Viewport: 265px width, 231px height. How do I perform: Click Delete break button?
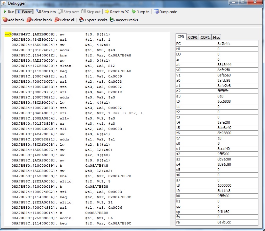39,20
